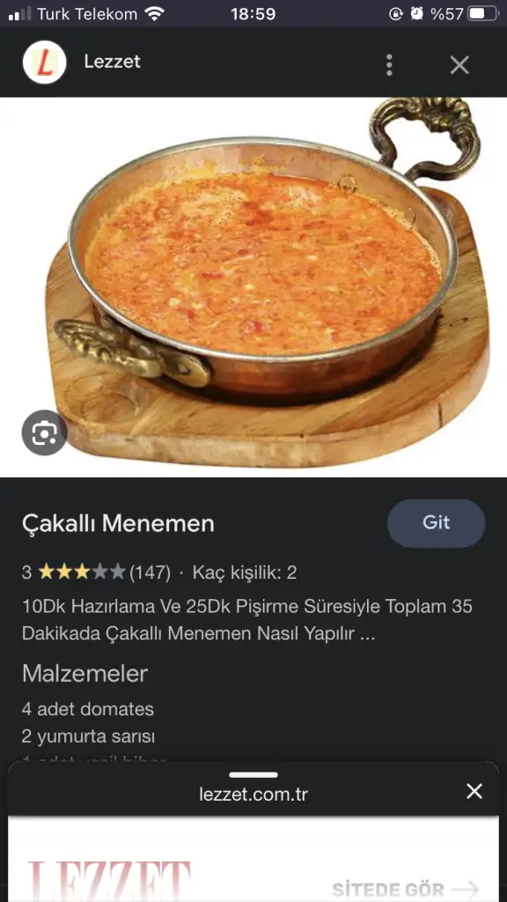Tap the alarm clock status icon
The width and height of the screenshot is (507, 902).
click(x=416, y=14)
